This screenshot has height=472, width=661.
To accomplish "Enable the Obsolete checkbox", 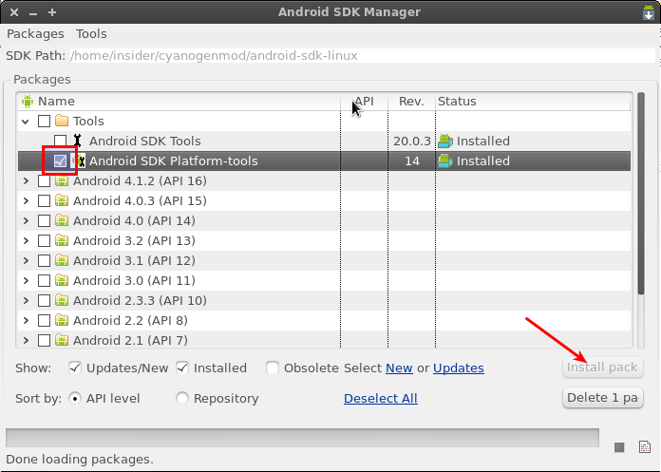I will 273,368.
